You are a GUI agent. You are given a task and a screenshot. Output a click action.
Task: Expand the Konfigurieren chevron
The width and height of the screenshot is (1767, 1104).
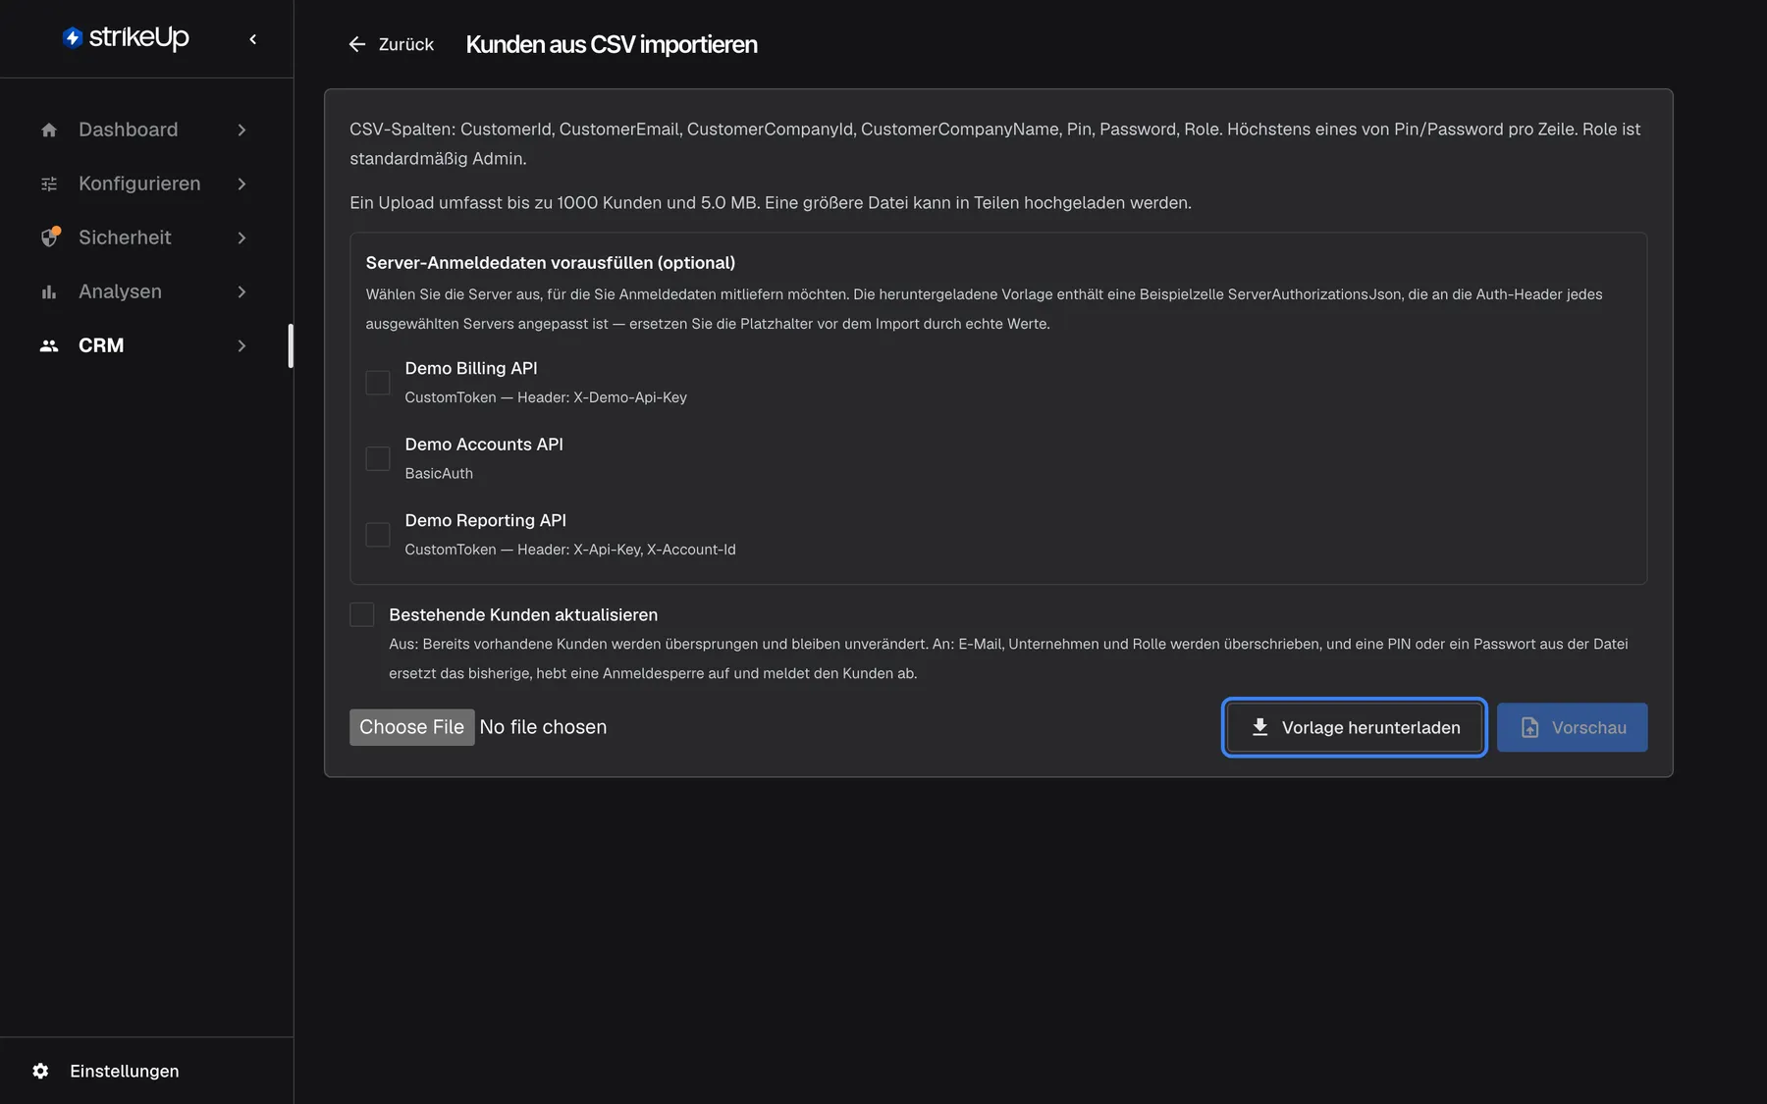tap(241, 184)
